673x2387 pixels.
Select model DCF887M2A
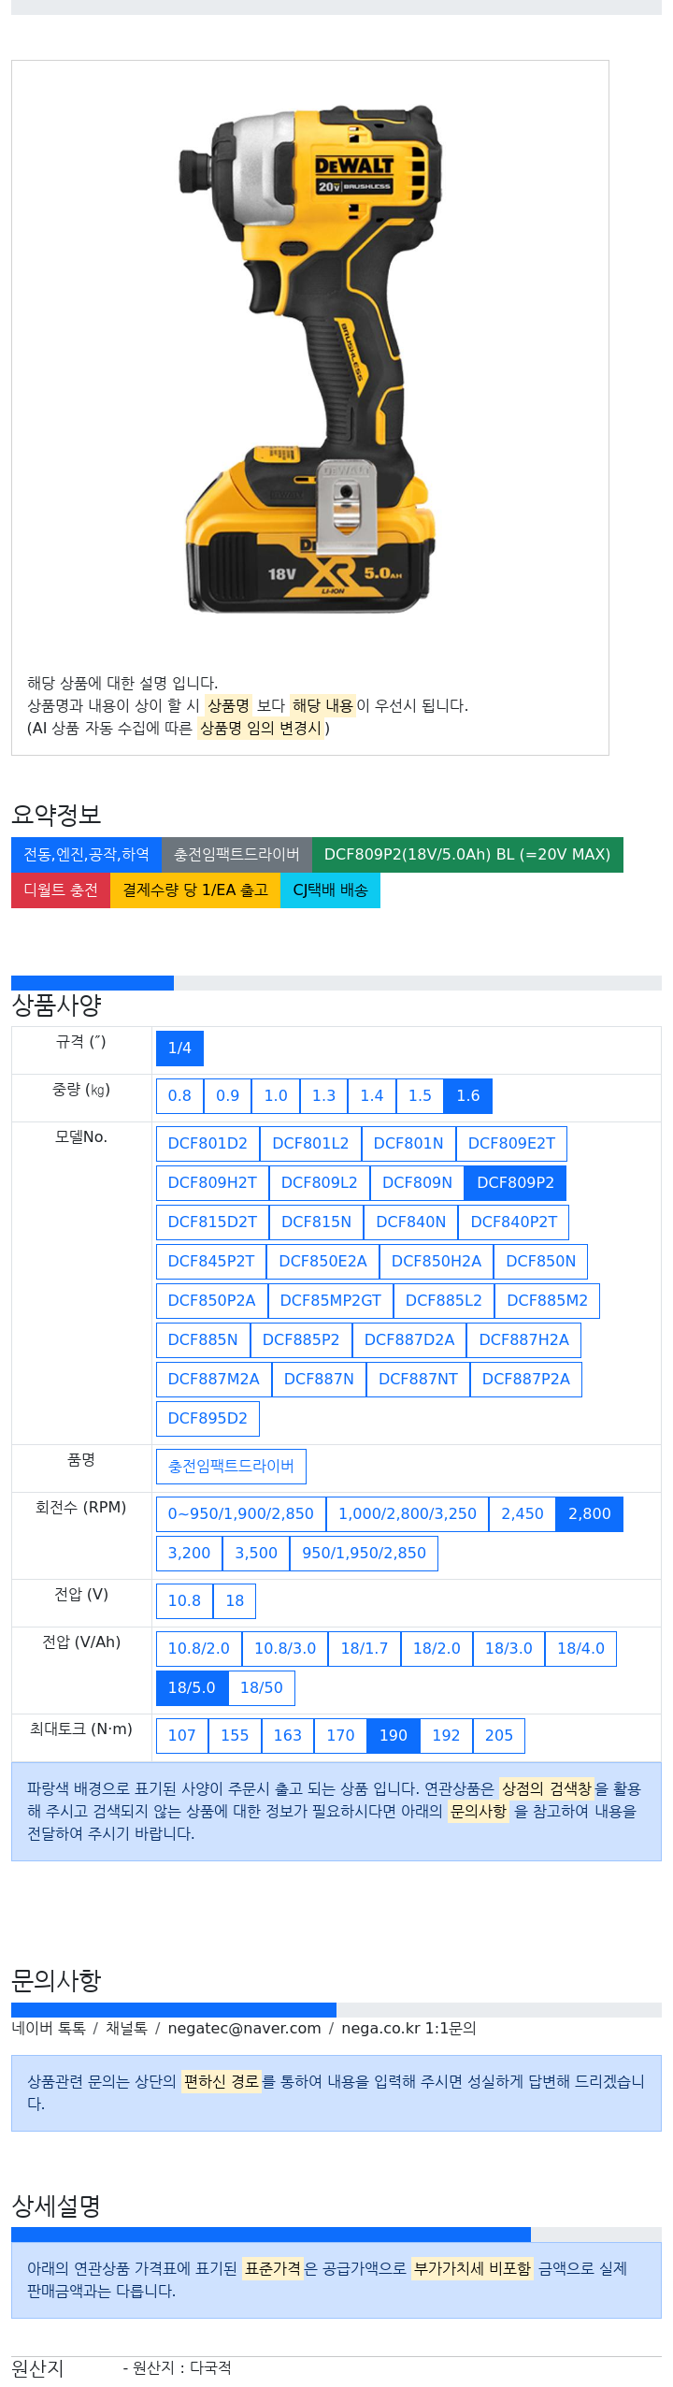click(x=213, y=1379)
